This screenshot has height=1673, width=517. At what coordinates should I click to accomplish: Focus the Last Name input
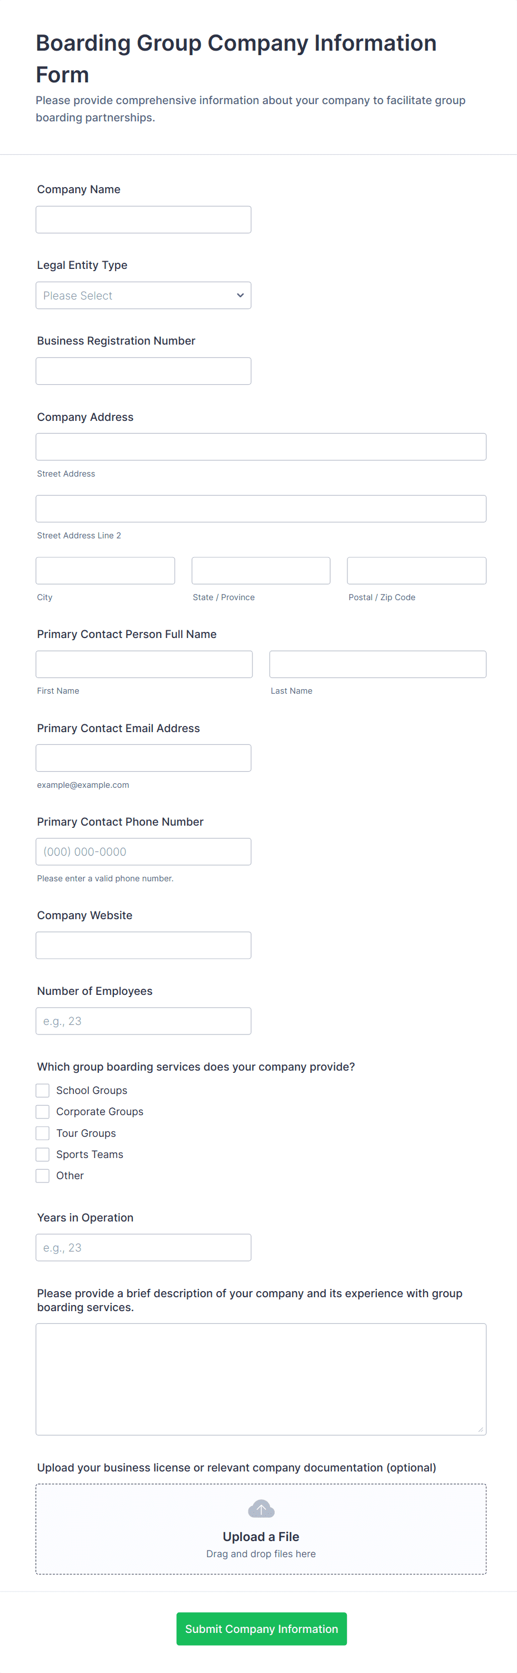[377, 664]
